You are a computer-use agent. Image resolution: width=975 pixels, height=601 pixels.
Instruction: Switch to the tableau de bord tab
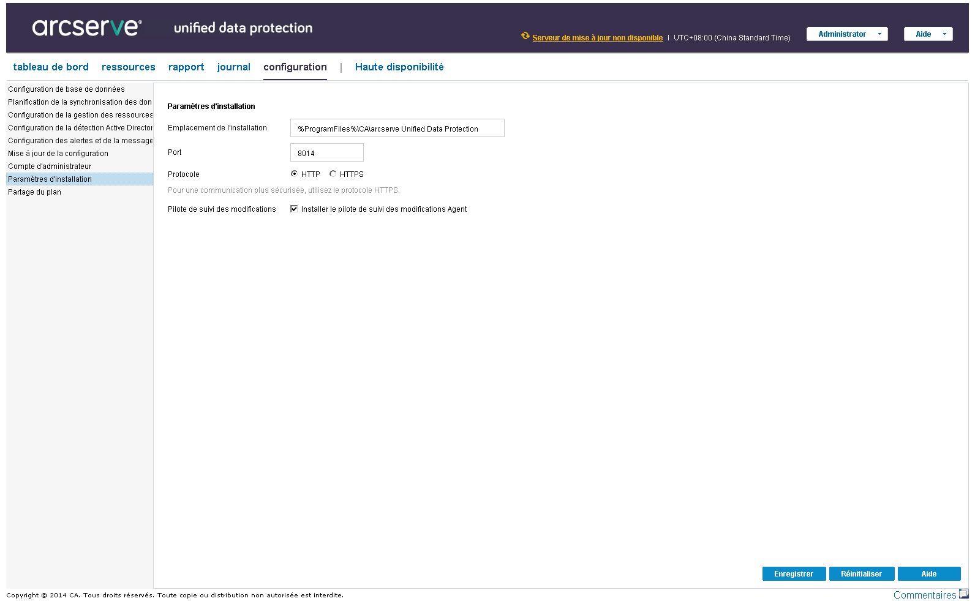tap(51, 67)
